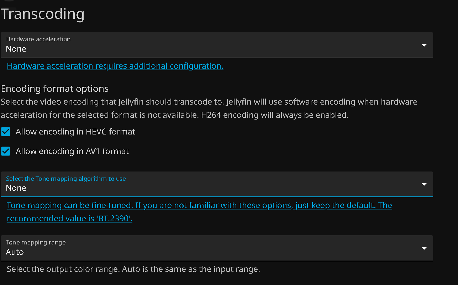Image resolution: width=458 pixels, height=285 pixels.
Task: Uncheck the AV1 format encoding checkbox
Action: click(6, 152)
